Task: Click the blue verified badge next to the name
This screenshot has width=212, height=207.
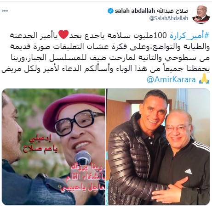Action: 110,11
